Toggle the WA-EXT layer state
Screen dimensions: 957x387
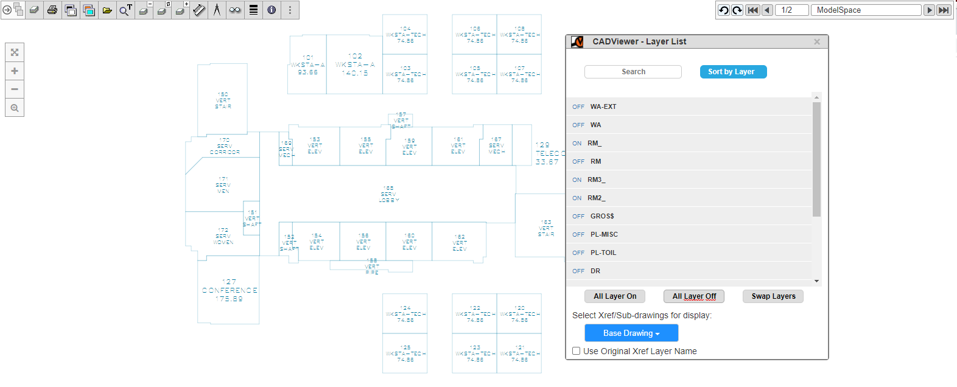pyautogui.click(x=578, y=107)
